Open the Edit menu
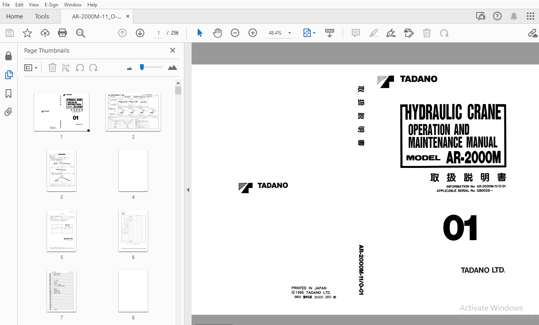The height and width of the screenshot is (325, 539). [19, 4]
